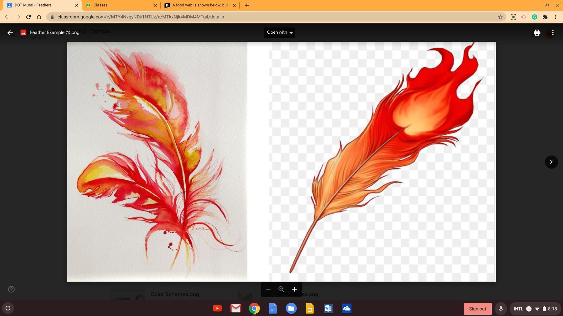
Task: Zoom out with the minus icon
Action: click(268, 289)
